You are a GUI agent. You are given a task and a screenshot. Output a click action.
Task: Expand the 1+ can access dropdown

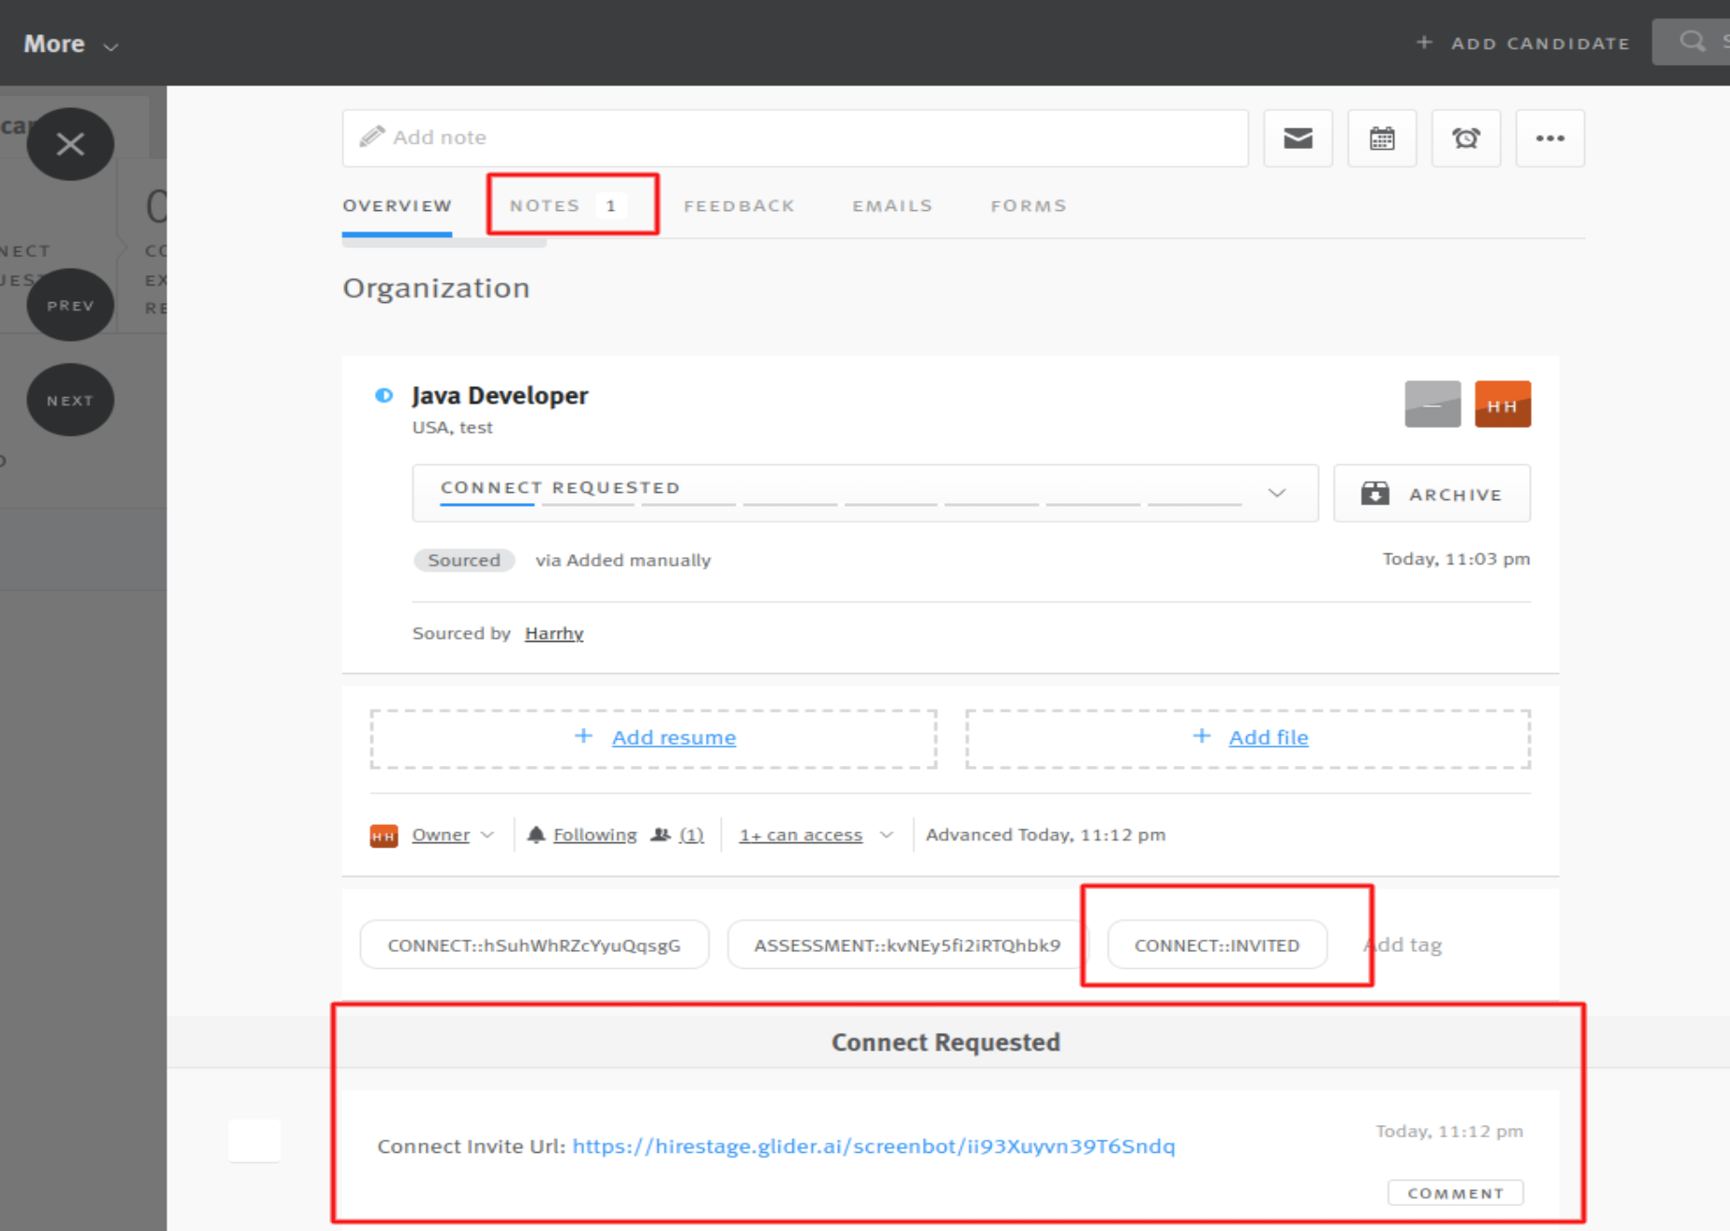point(814,834)
